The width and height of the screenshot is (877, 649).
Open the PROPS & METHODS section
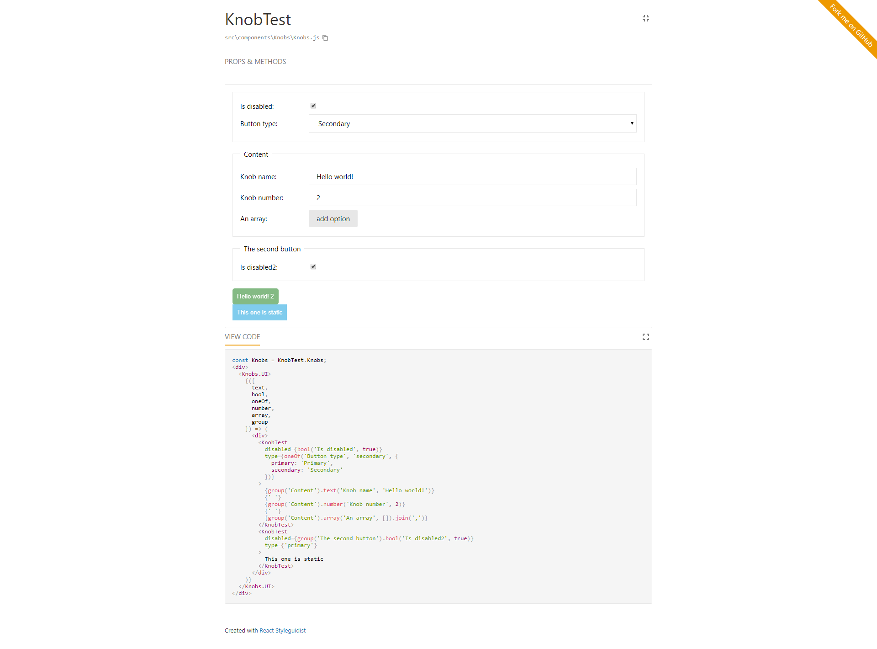coord(255,61)
